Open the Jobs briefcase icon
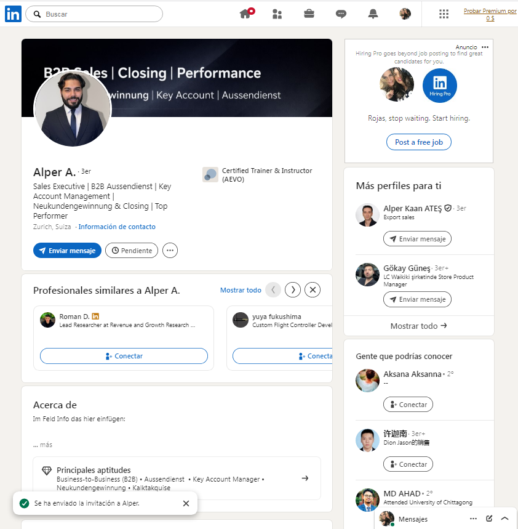518x529 pixels. pyautogui.click(x=309, y=14)
